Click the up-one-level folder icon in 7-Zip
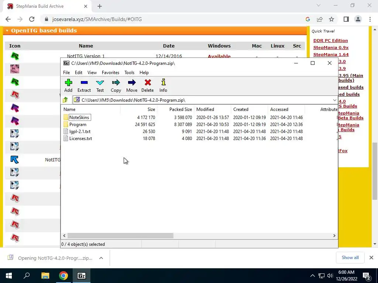The height and width of the screenshot is (283, 378). [x=65, y=100]
